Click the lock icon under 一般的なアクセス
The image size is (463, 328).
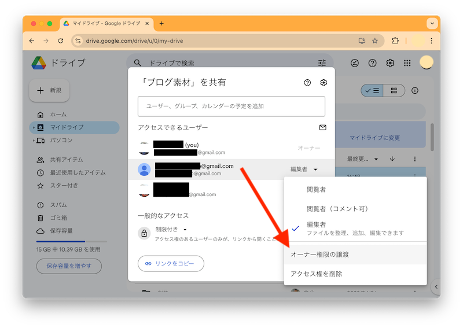tap(144, 233)
